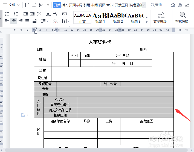Apply bulleted list
The width and height of the screenshot is (194, 152).
click(7, 14)
